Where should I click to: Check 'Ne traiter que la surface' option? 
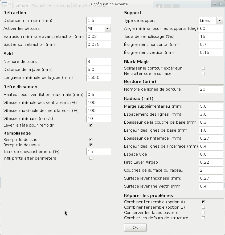pyautogui.click(x=203, y=74)
